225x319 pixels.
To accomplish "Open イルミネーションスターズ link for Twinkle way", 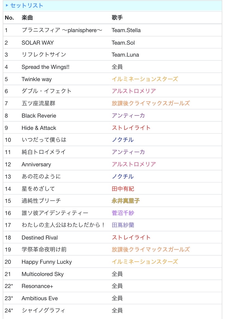I will 145,79.
